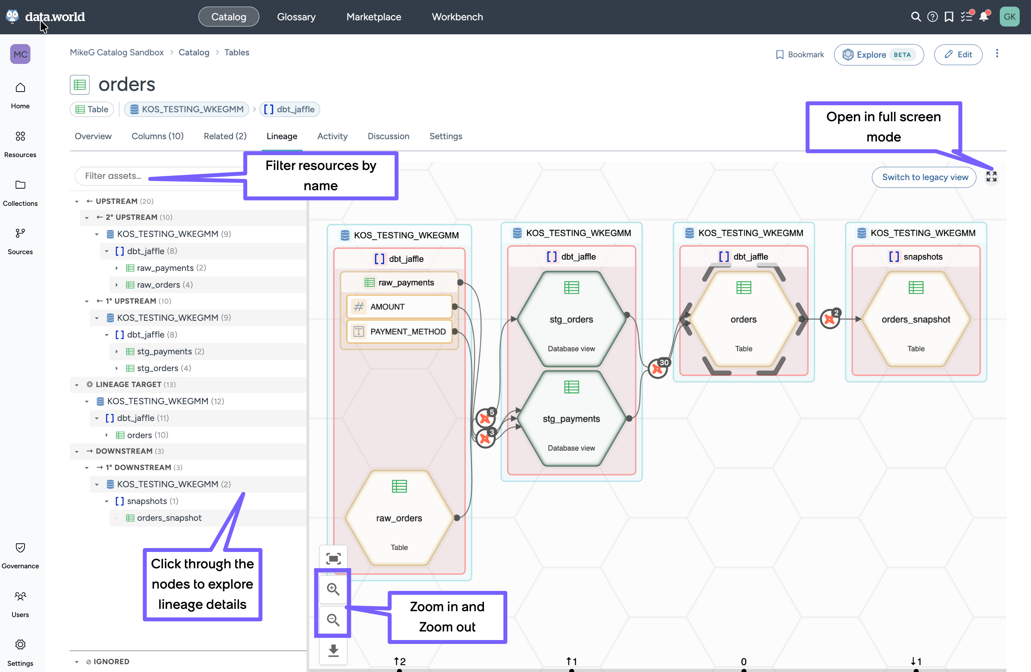Open the tasks checklist icon
The height and width of the screenshot is (672, 1031).
click(x=966, y=17)
